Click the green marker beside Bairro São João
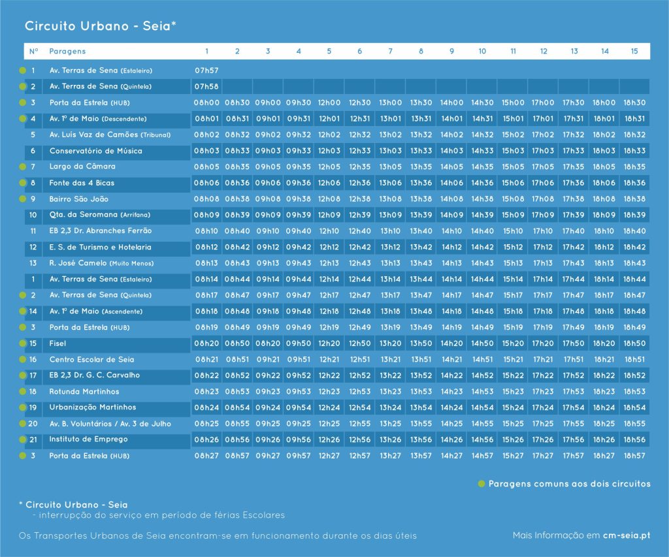The width and height of the screenshot is (669, 557). (x=23, y=199)
